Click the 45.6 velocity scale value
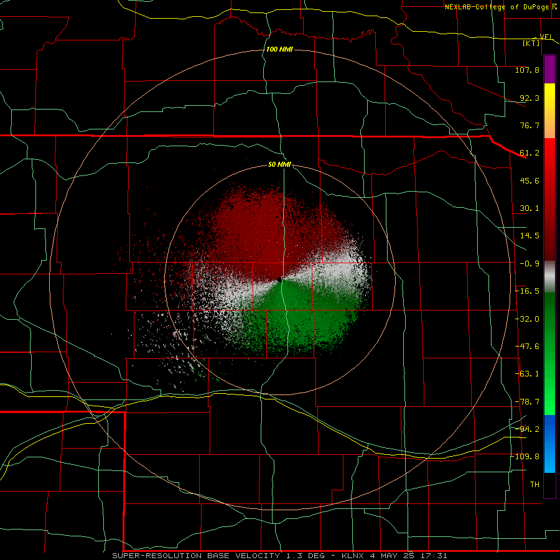Viewport: 560px width, 560px height. click(x=530, y=180)
